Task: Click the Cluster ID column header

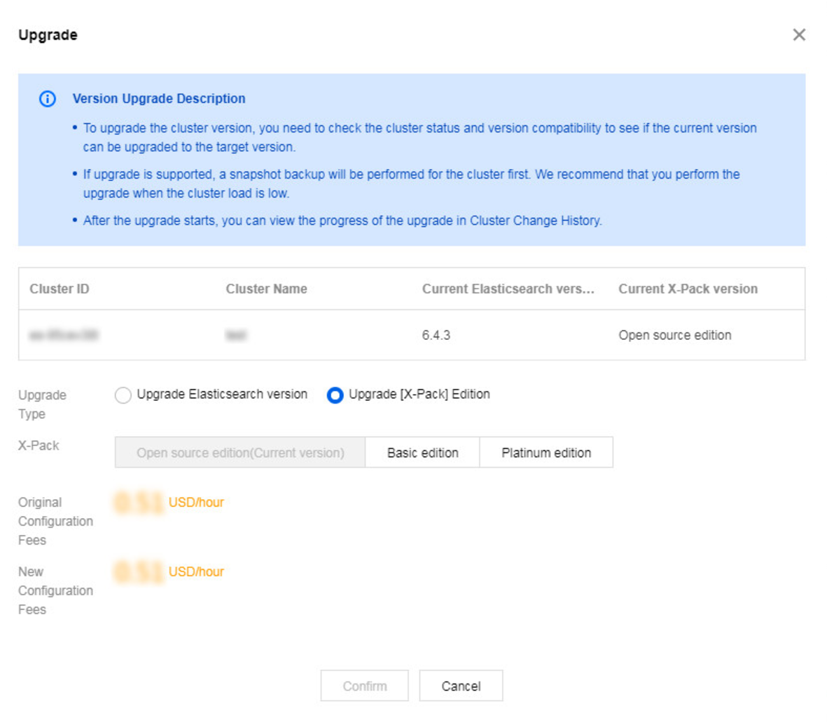Action: pos(60,289)
